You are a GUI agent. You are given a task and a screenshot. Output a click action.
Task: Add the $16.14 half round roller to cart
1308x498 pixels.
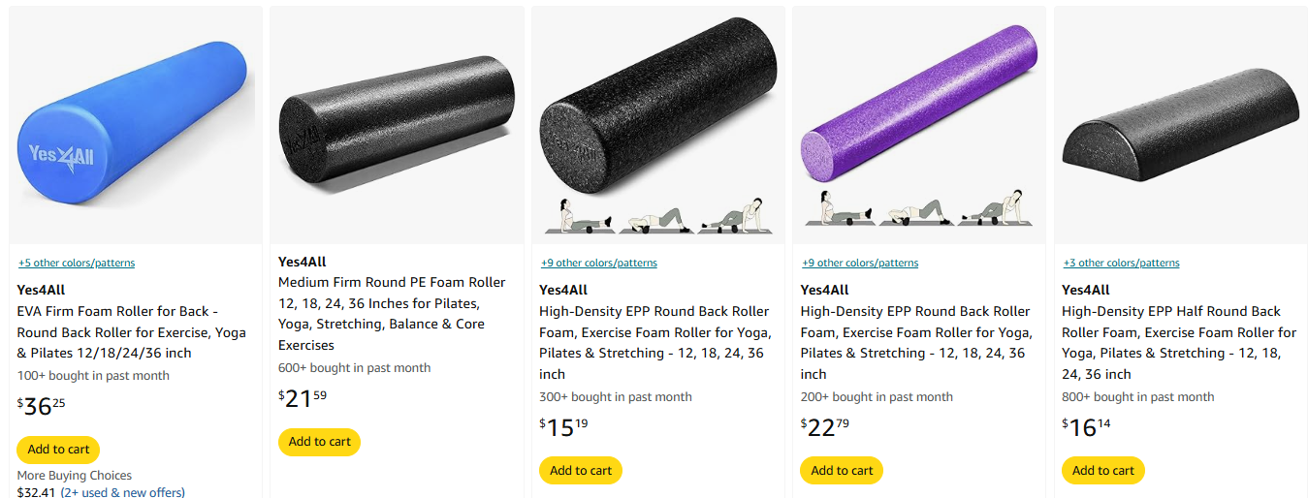click(x=1103, y=471)
